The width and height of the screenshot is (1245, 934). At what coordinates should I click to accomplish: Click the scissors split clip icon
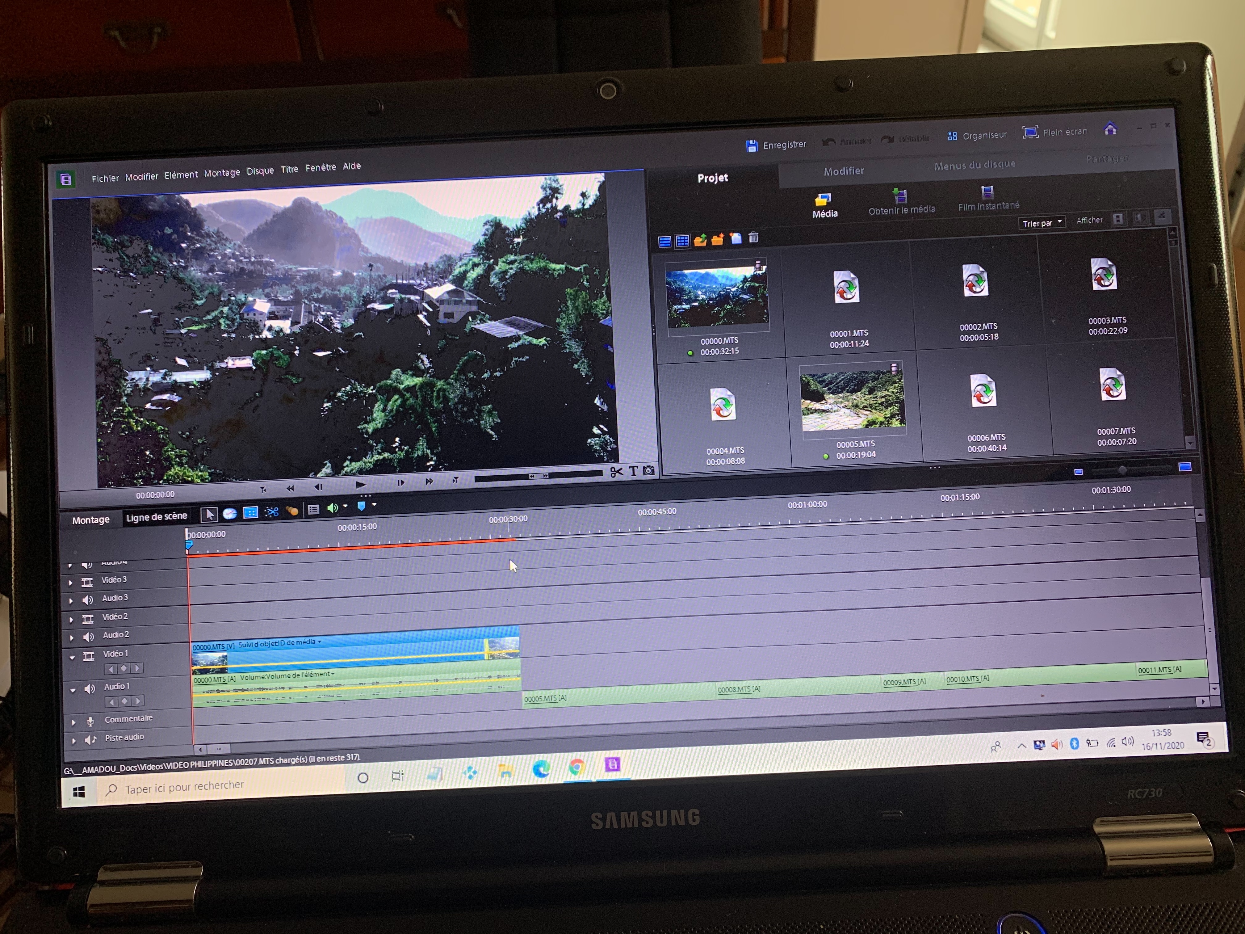(x=616, y=472)
